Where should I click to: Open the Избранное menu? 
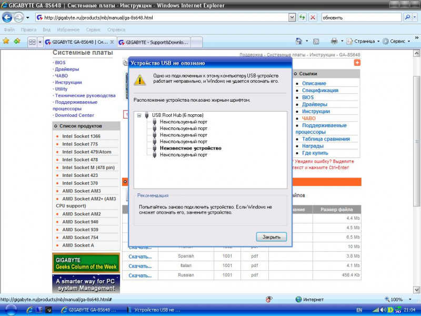(x=68, y=29)
